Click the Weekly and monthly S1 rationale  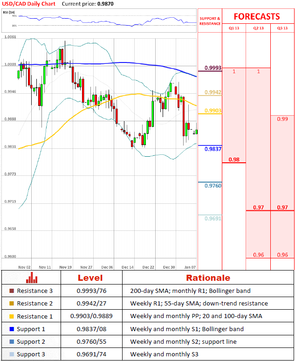[x=187, y=329]
